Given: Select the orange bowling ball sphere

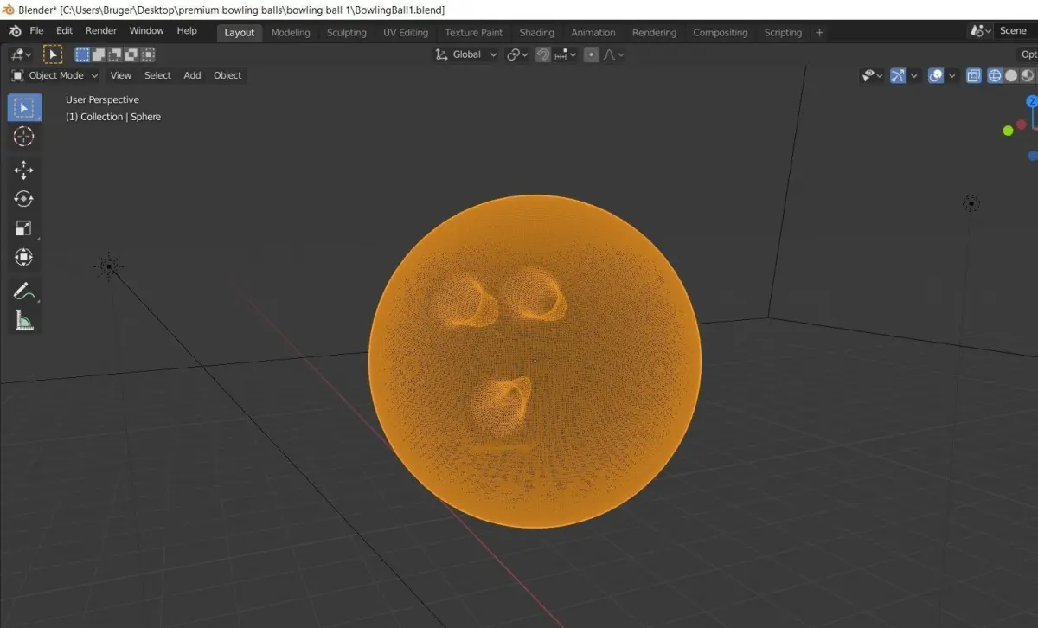Looking at the screenshot, I should [x=535, y=362].
